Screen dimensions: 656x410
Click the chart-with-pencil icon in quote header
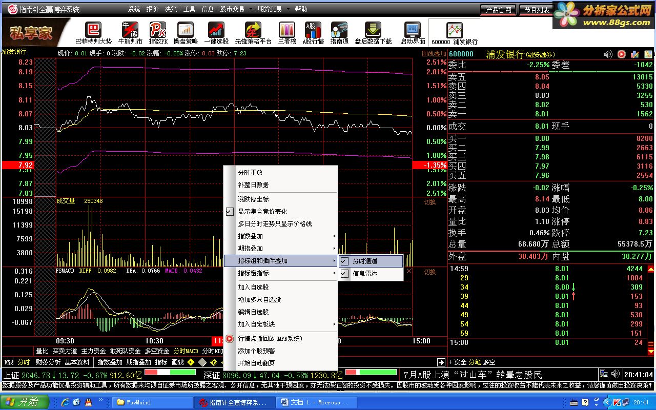[634, 54]
